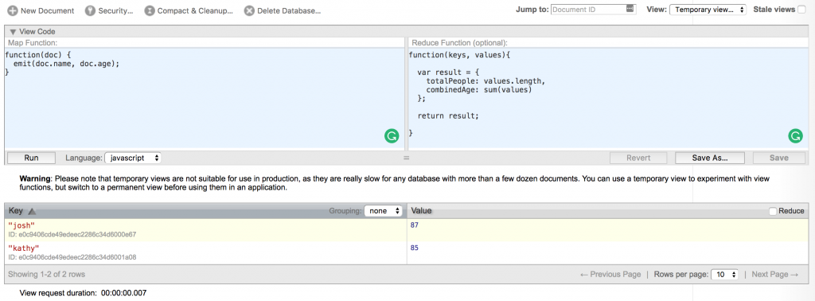Click the Jump to document ID icon
Screen dimensions: 815x301
[630, 9]
